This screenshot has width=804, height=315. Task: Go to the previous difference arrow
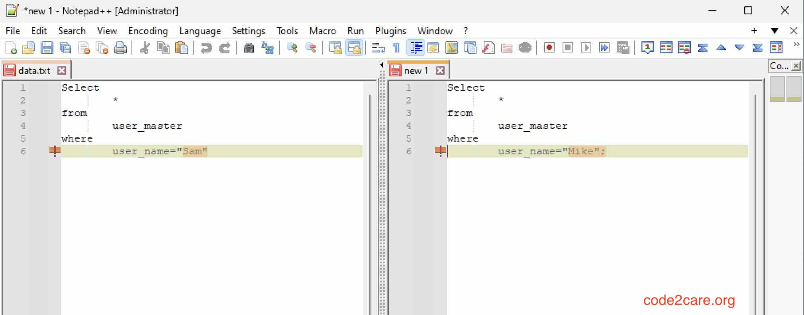(x=721, y=48)
